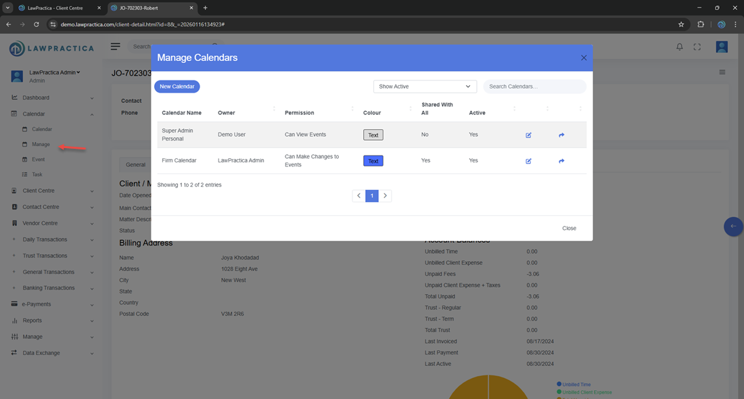This screenshot has height=399, width=744.
Task: Edit the Super Admin Personal calendar
Action: pos(528,135)
